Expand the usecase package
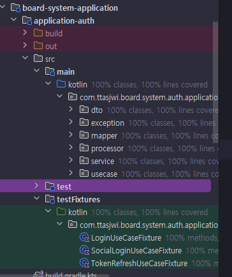Screen dimensions: 232x277 point(71,173)
